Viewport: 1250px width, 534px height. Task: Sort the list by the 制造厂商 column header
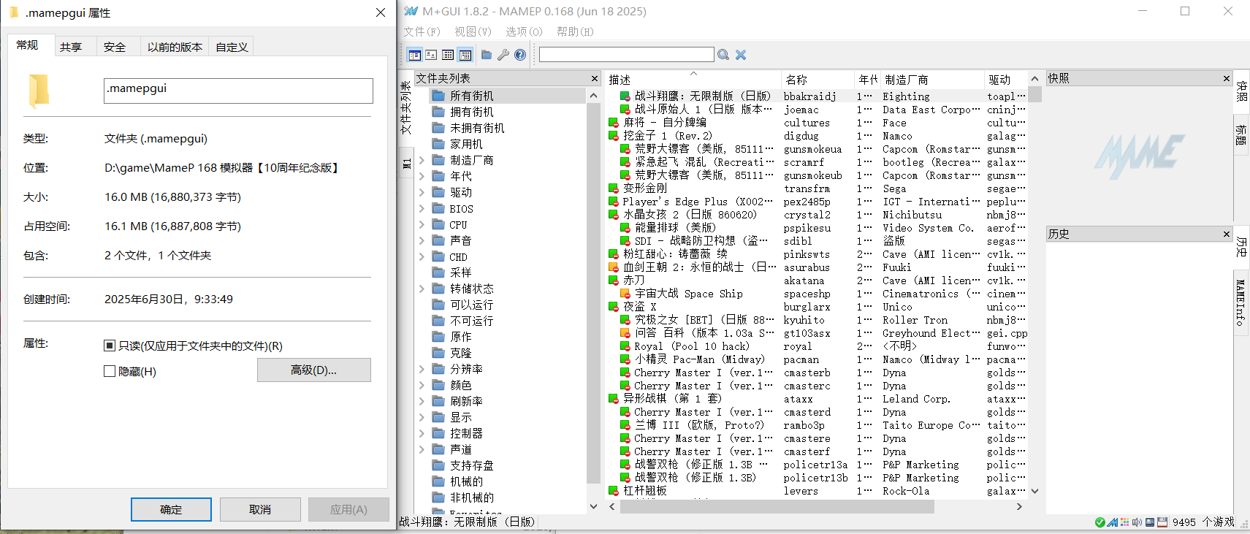[x=933, y=79]
